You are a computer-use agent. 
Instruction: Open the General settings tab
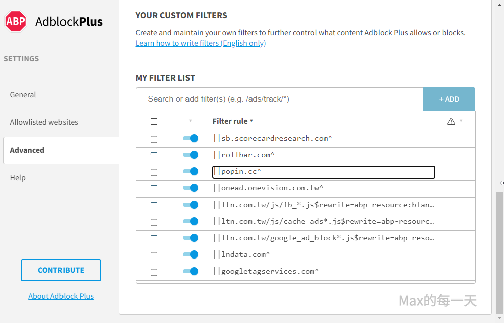(23, 95)
